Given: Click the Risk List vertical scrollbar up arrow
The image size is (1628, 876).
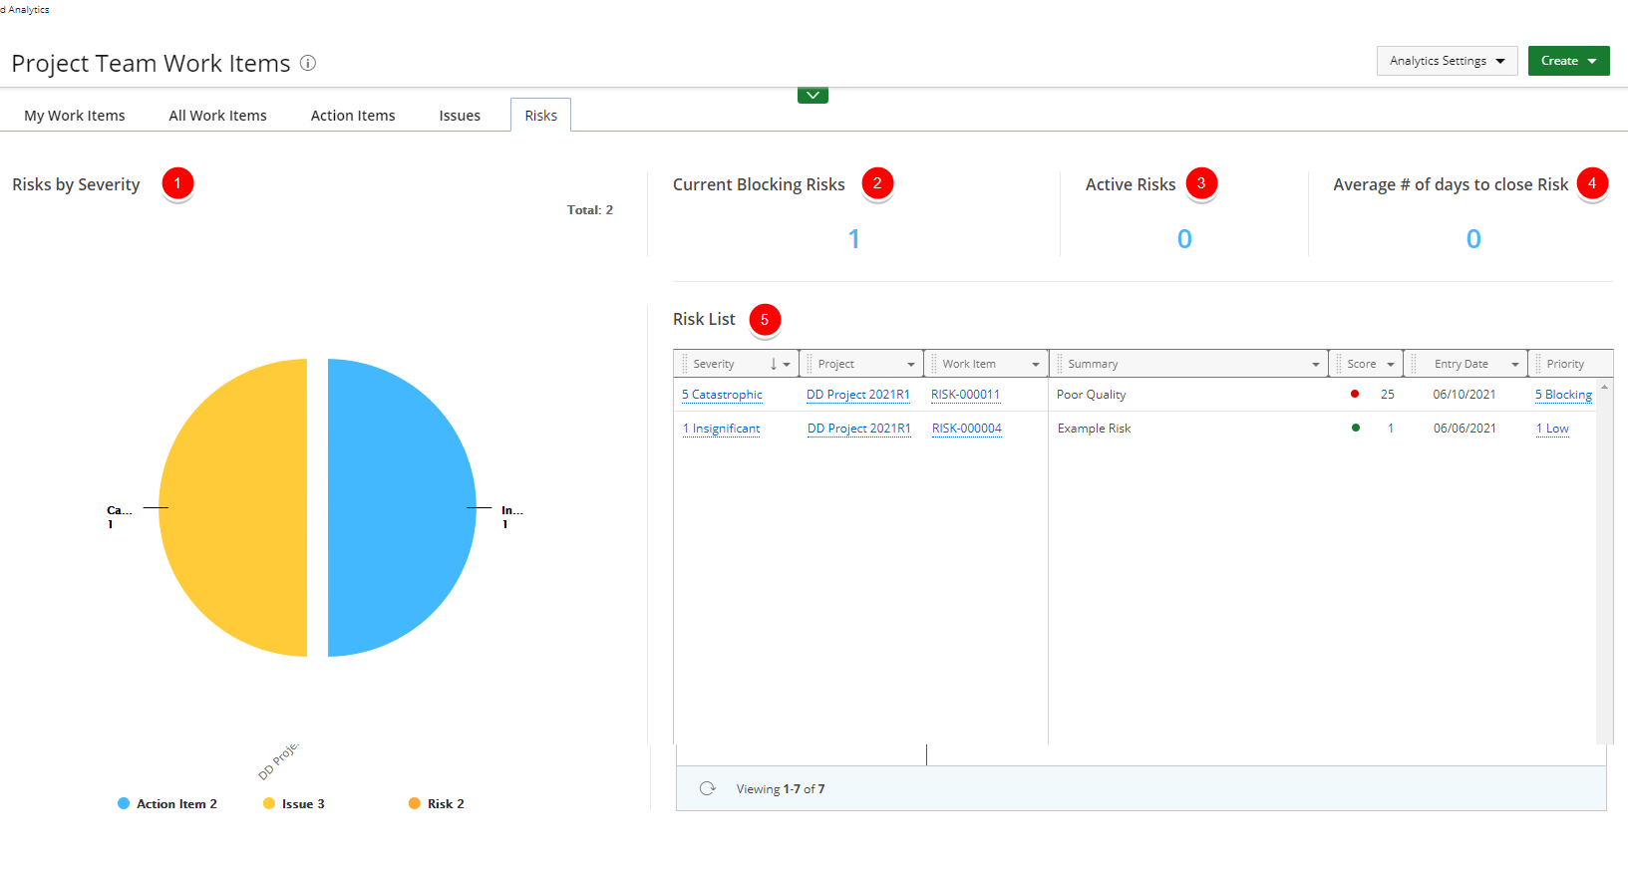Looking at the screenshot, I should [x=1604, y=387].
